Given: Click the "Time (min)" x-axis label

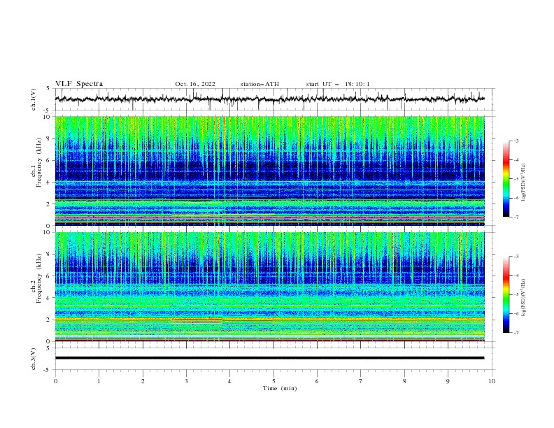Looking at the screenshot, I should 280,388.
